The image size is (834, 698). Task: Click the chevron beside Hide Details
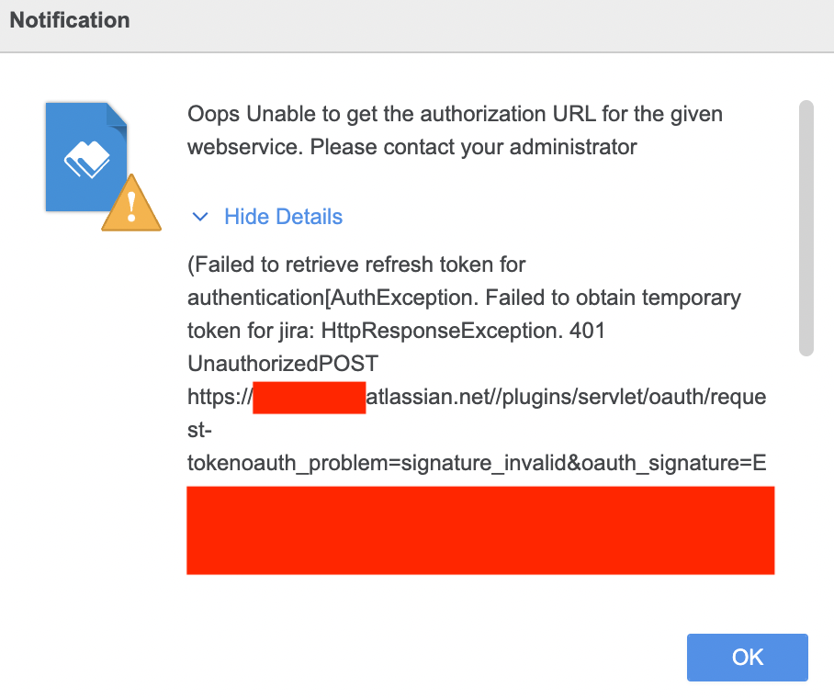(x=200, y=217)
